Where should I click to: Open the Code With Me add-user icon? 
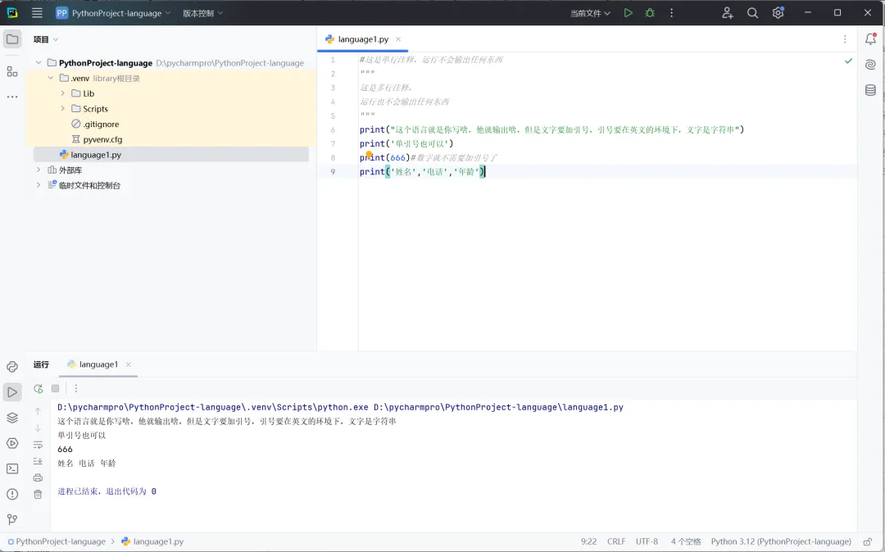[728, 13]
